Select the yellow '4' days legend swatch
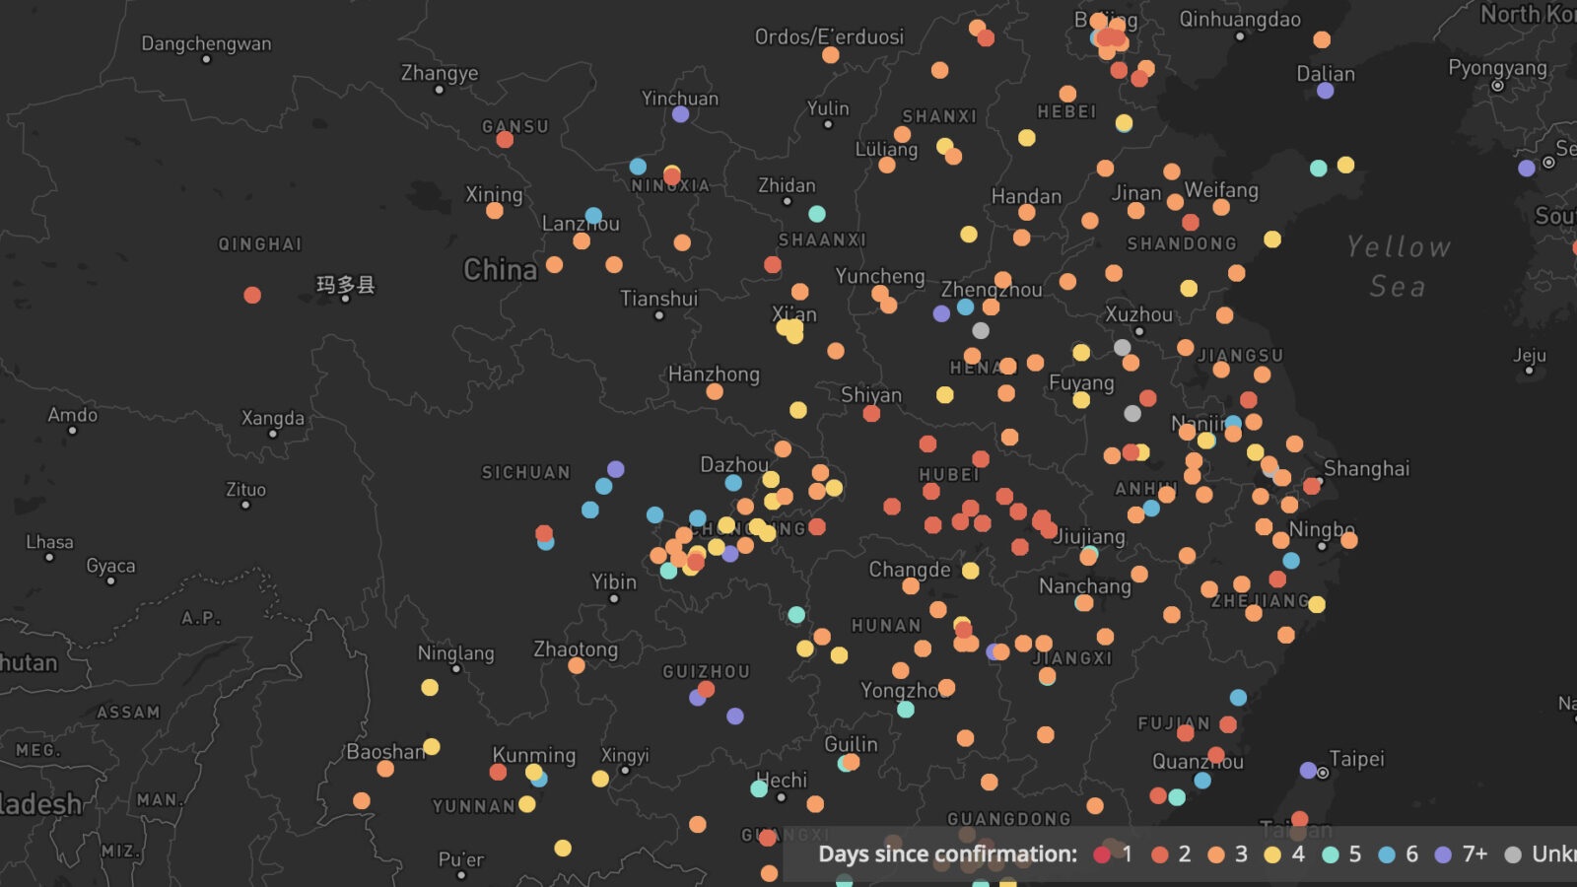The width and height of the screenshot is (1577, 887). (x=1272, y=854)
